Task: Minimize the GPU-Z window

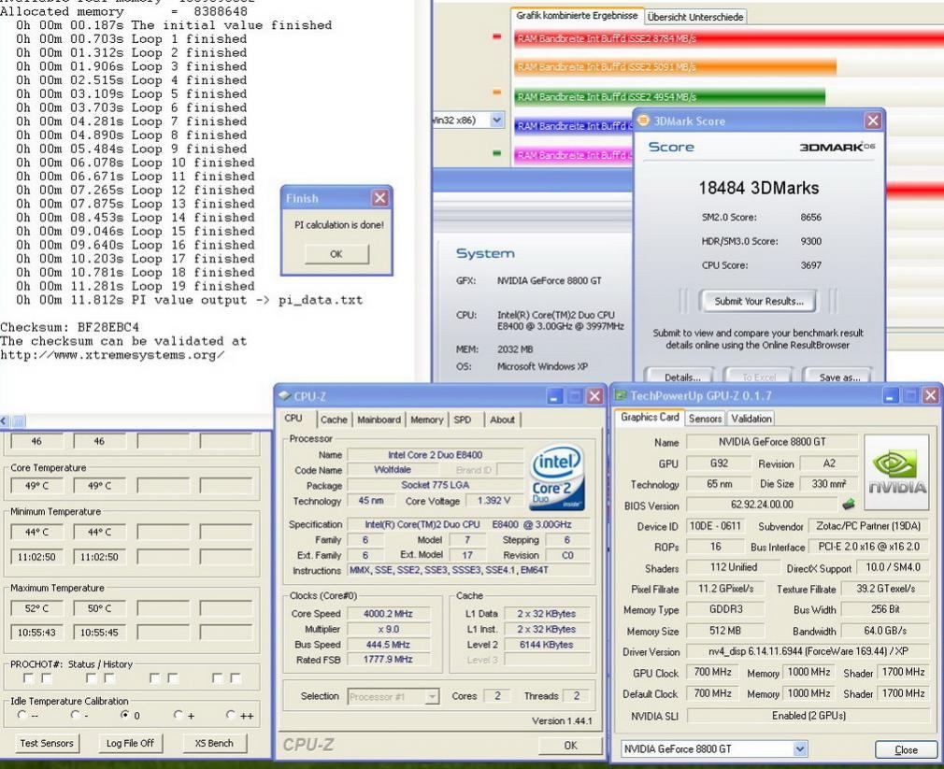Action: 891,395
